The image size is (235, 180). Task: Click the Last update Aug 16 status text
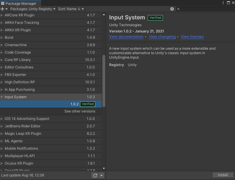point(23,175)
